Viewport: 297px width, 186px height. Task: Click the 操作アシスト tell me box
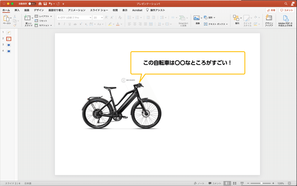tap(156, 10)
